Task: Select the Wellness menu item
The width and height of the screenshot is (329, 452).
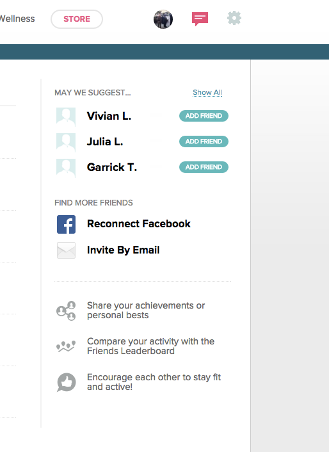Action: [17, 19]
